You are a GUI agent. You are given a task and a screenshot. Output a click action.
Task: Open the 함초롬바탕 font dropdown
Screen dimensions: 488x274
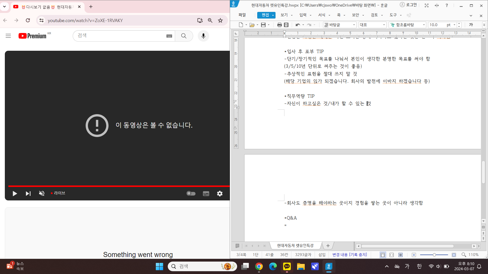[x=424, y=25]
